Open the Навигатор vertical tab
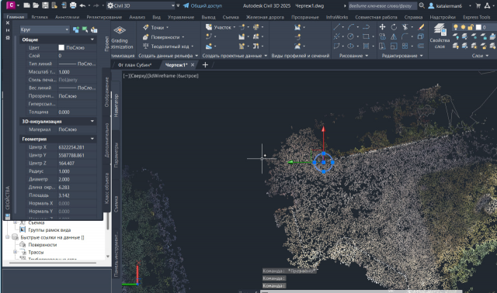 click(116, 105)
